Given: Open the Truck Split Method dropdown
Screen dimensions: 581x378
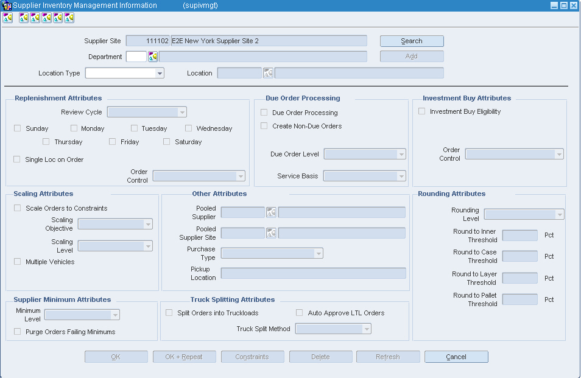Looking at the screenshot, I should click(x=333, y=328).
